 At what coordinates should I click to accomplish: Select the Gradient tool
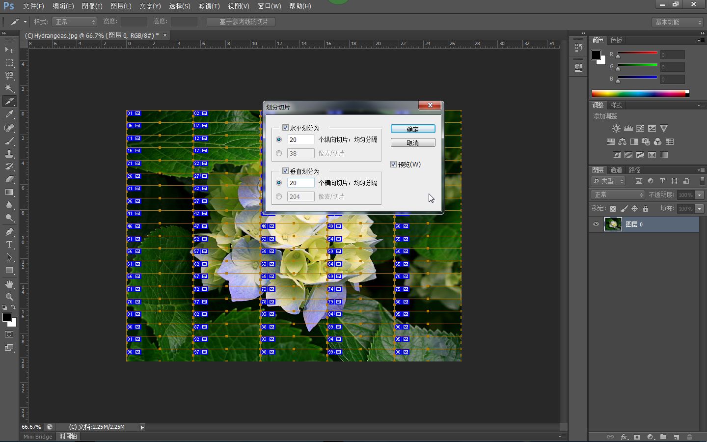point(9,192)
